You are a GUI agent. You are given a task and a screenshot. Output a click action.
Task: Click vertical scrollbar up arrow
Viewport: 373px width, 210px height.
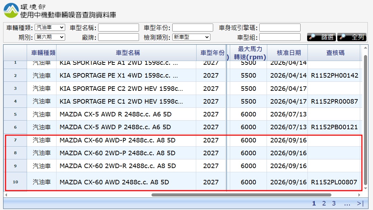tap(365, 48)
